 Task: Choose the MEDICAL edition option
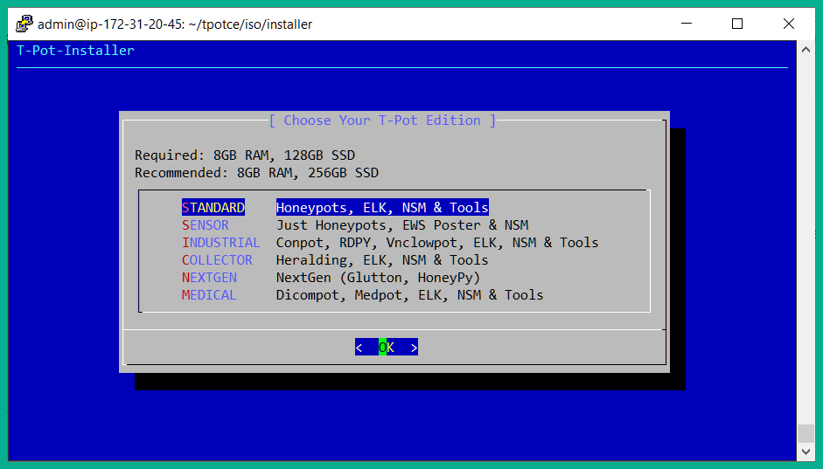(x=209, y=295)
